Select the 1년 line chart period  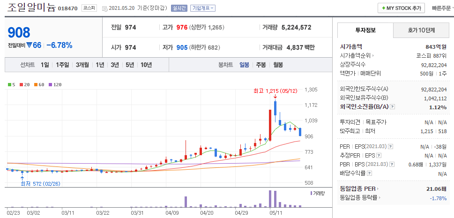[100, 65]
